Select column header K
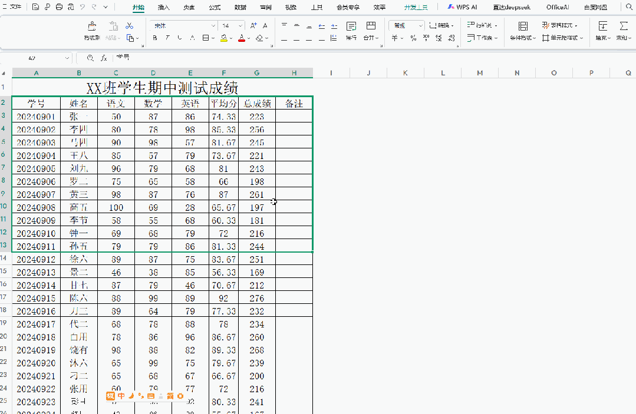Screen dimensions: 636x414 pyautogui.click(x=406, y=73)
